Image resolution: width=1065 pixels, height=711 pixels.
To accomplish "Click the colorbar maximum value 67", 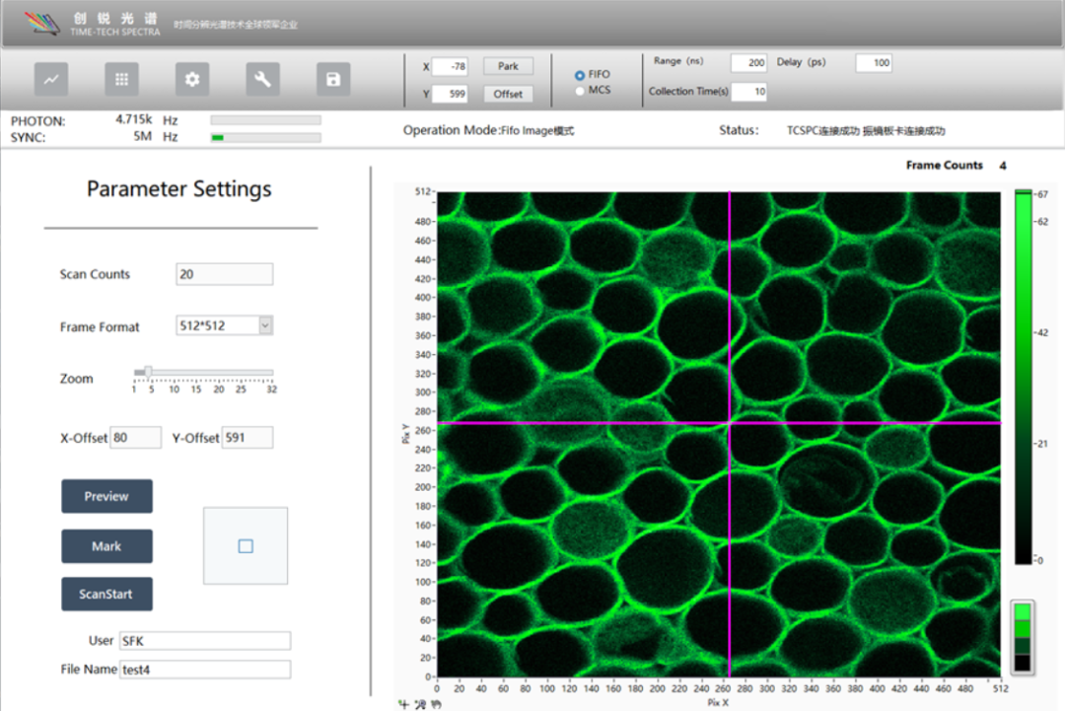I will [x=1042, y=194].
